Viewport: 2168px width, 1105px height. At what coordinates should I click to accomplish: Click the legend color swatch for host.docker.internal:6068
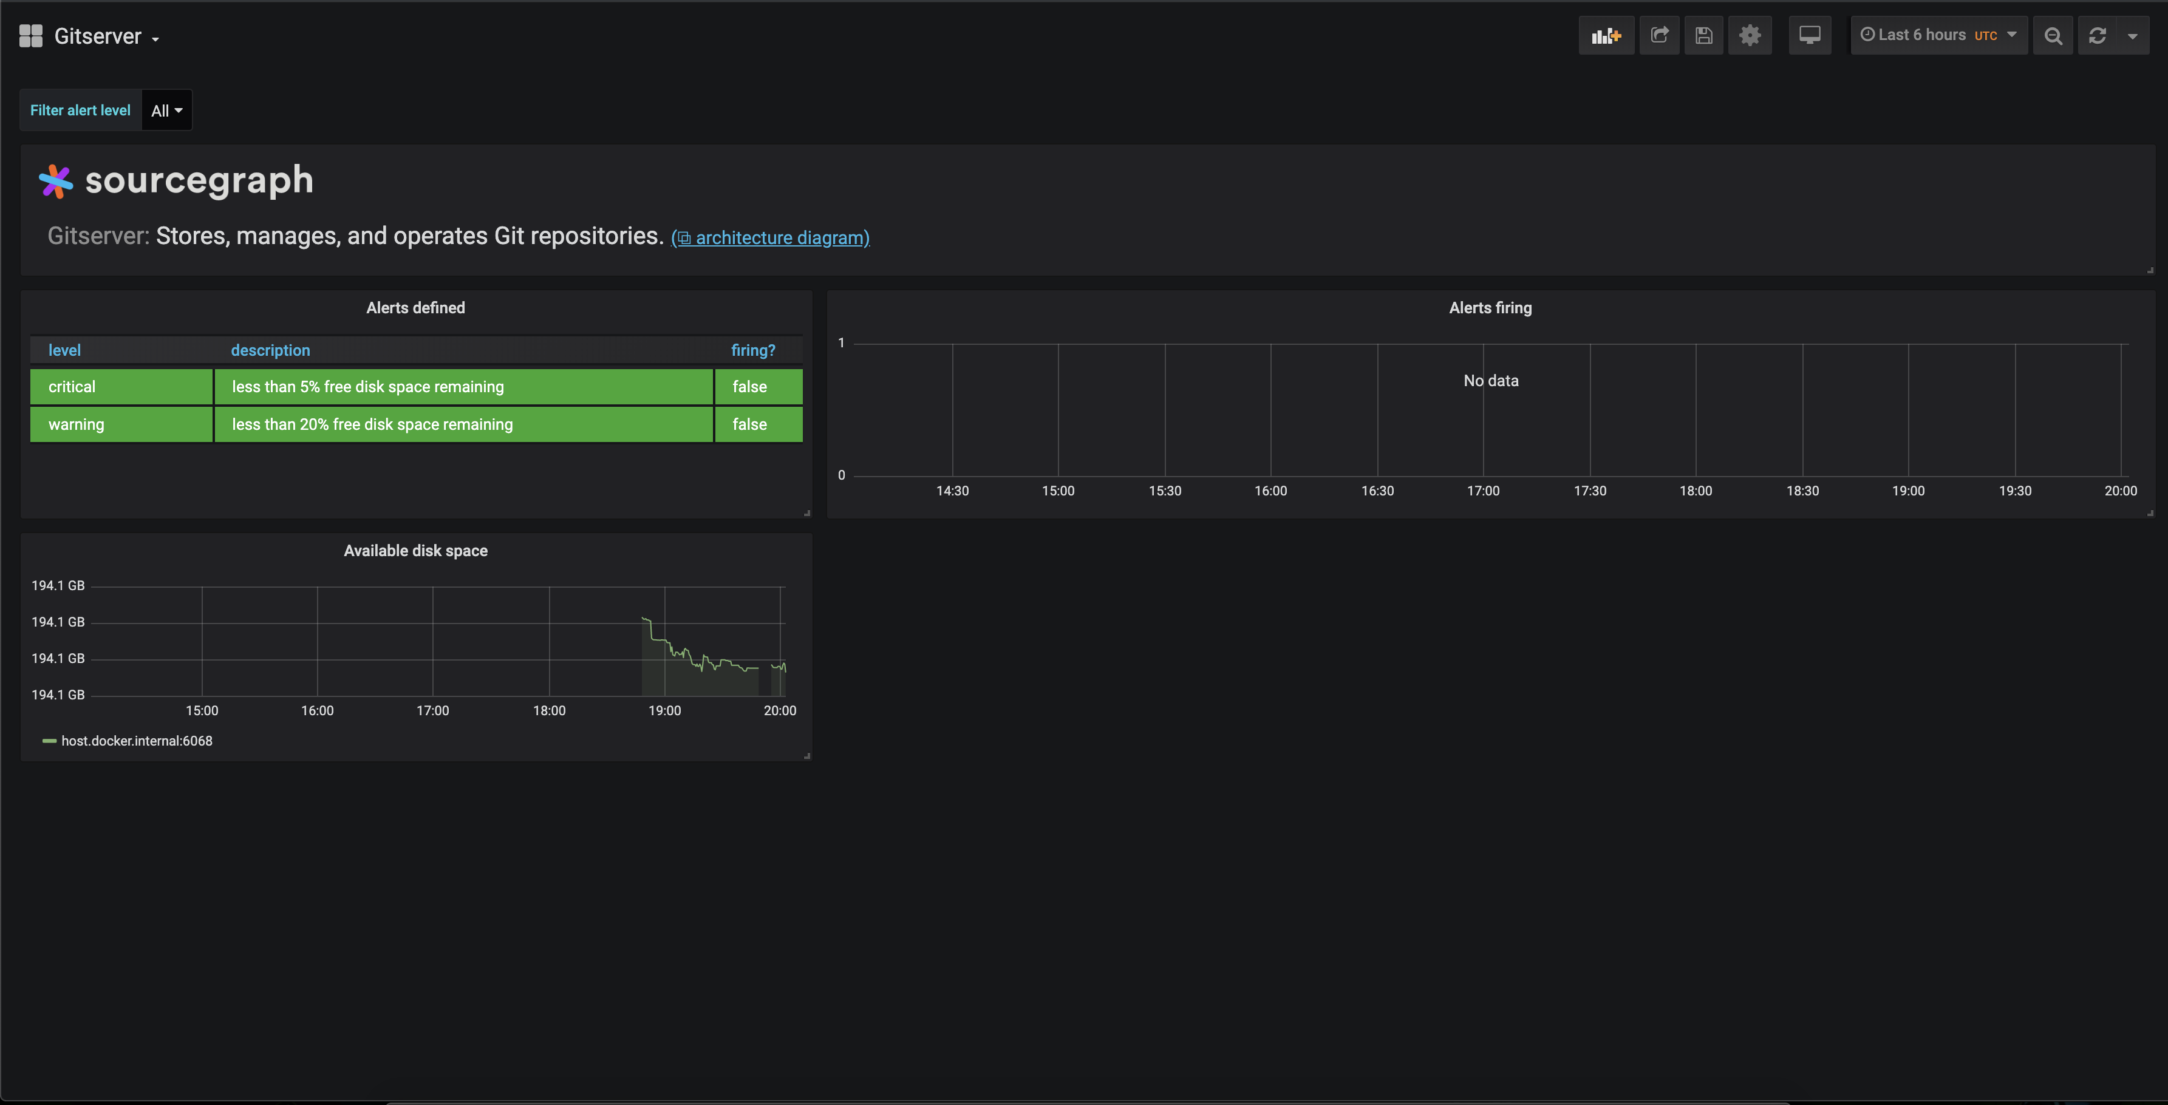pyautogui.click(x=49, y=741)
